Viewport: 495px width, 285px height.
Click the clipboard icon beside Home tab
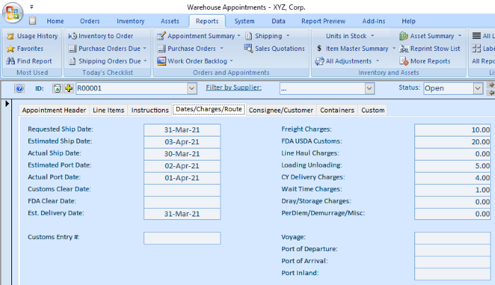point(33,21)
